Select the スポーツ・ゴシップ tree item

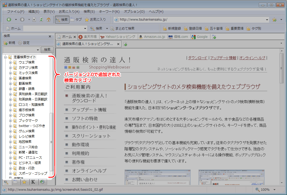click(33, 174)
